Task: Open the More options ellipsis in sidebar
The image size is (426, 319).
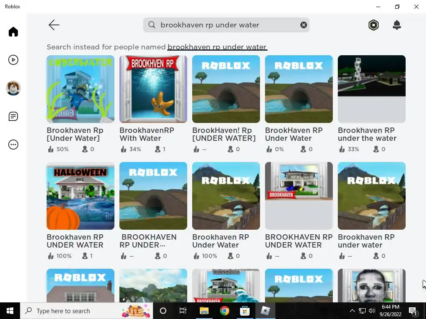Action: click(x=13, y=145)
